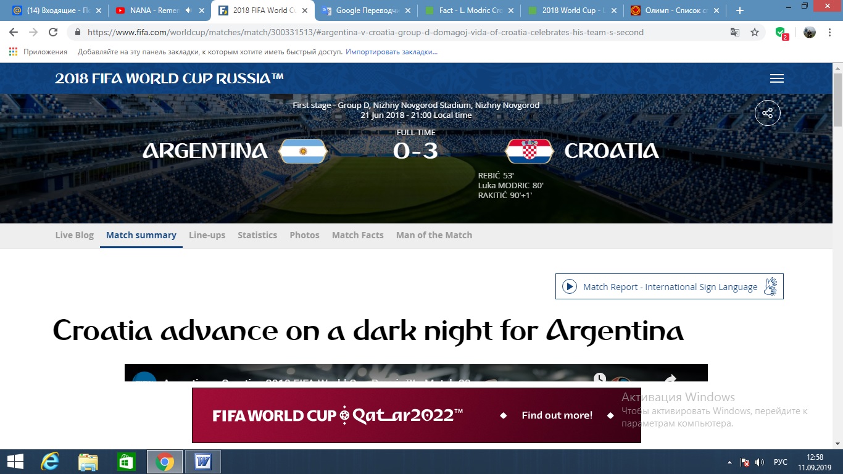Screen dimensions: 843x474
Task: Switch to the Live Blog tab
Action: 75,235
